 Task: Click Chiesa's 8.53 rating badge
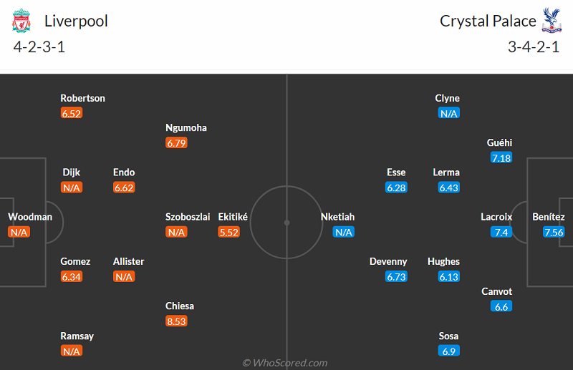(176, 321)
